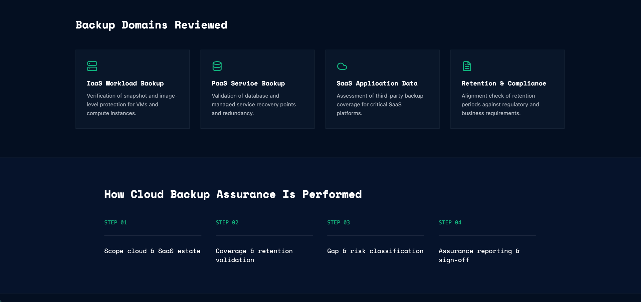The width and height of the screenshot is (641, 302).
Task: Click the Retention & Compliance heading
Action: click(504, 83)
